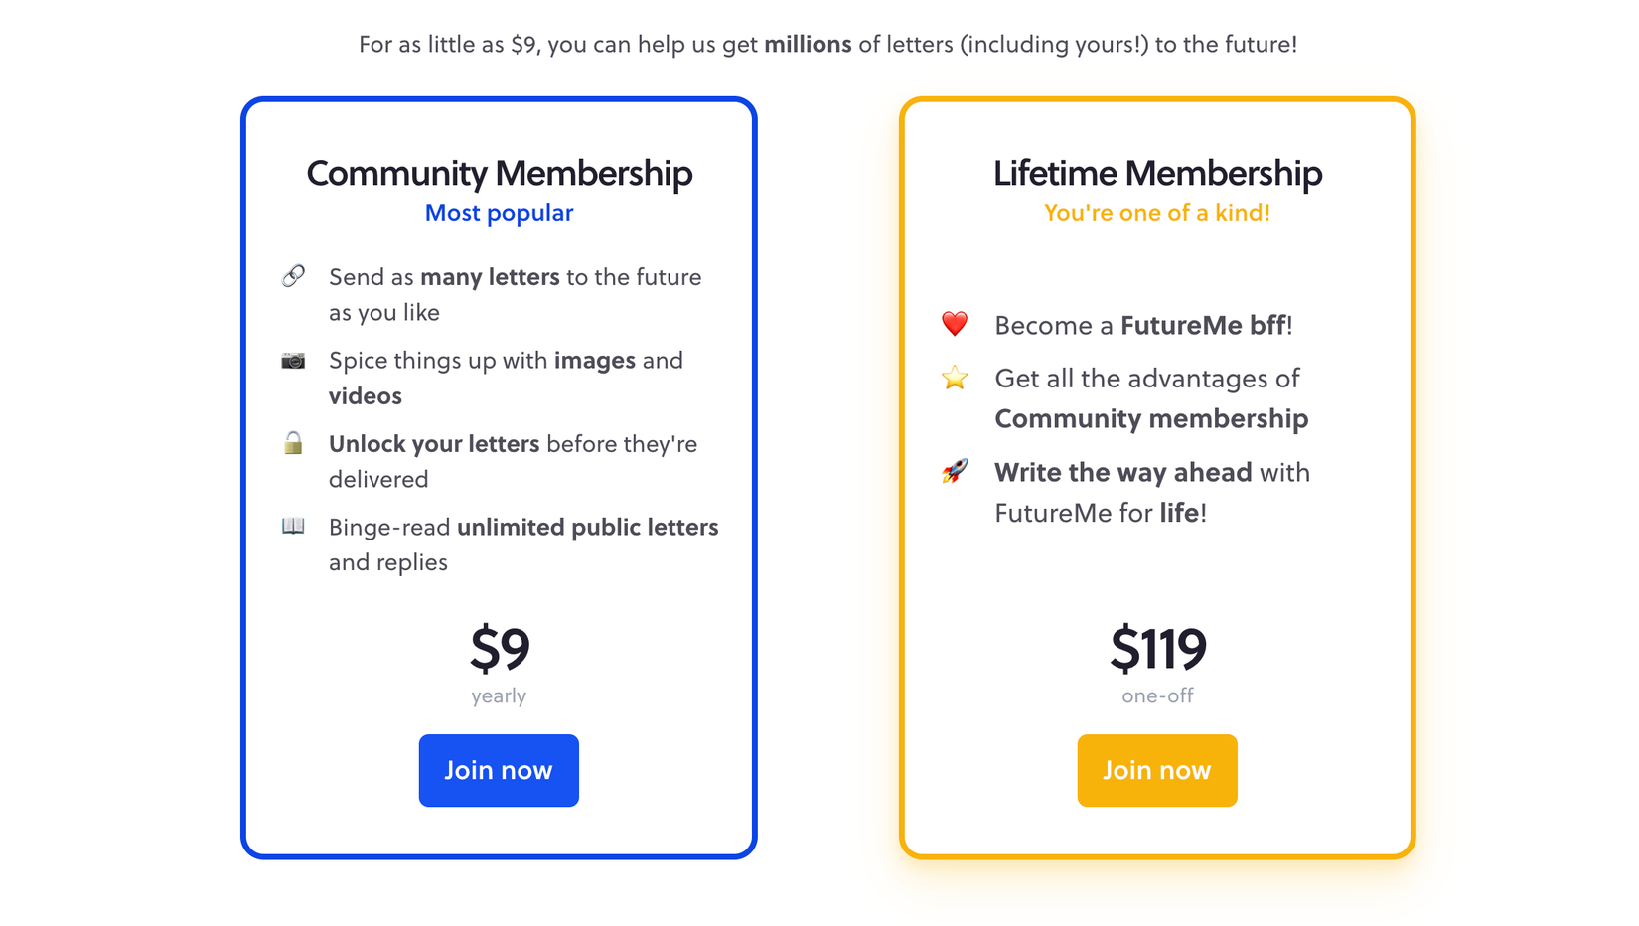Click the blue Community Join now button

(x=499, y=770)
